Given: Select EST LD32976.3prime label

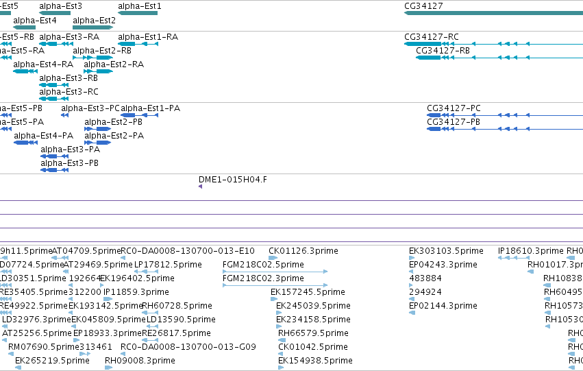Looking at the screenshot, I should click(36, 320).
